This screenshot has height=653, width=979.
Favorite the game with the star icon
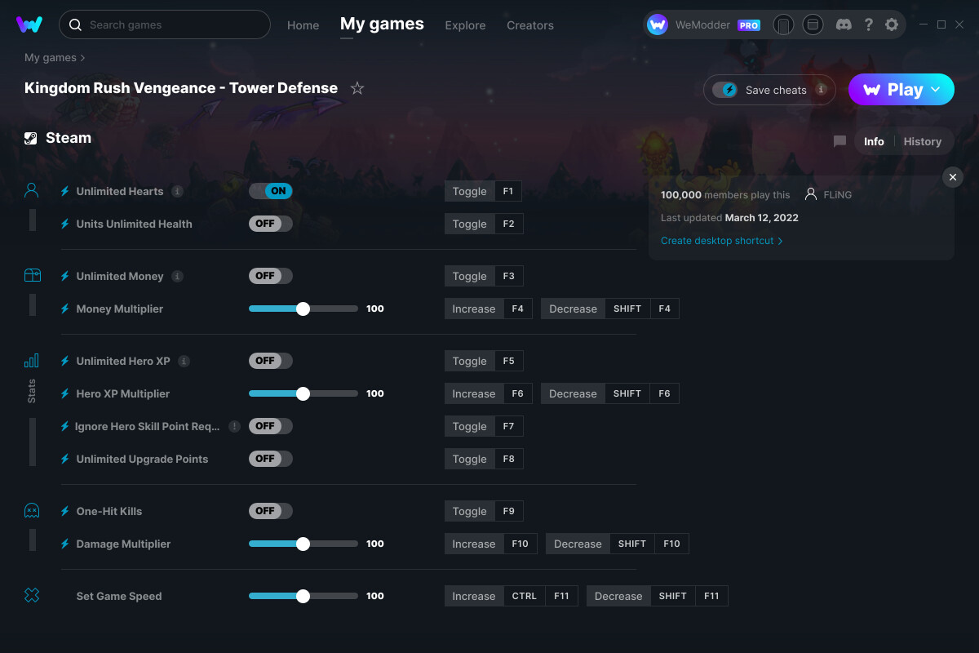click(357, 88)
